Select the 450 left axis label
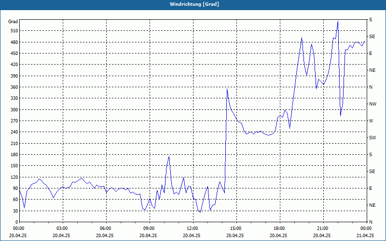 click(x=14, y=54)
